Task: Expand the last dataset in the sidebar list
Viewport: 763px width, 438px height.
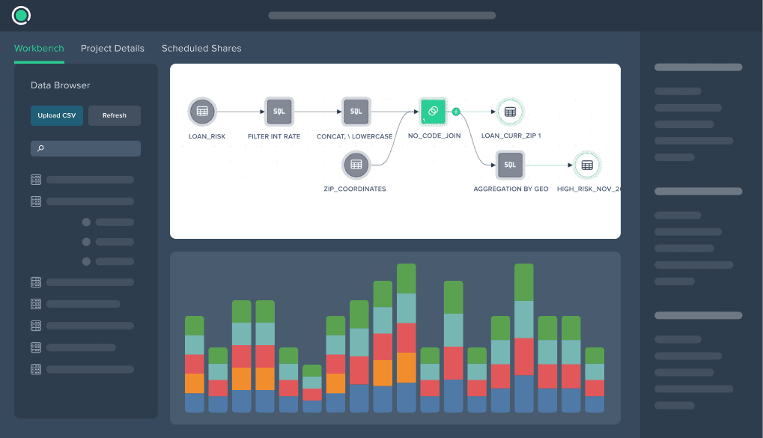Action: [35, 369]
